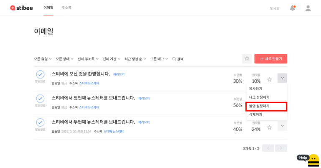
Task: Switch to the '주소록' tab
Action: tap(66, 8)
